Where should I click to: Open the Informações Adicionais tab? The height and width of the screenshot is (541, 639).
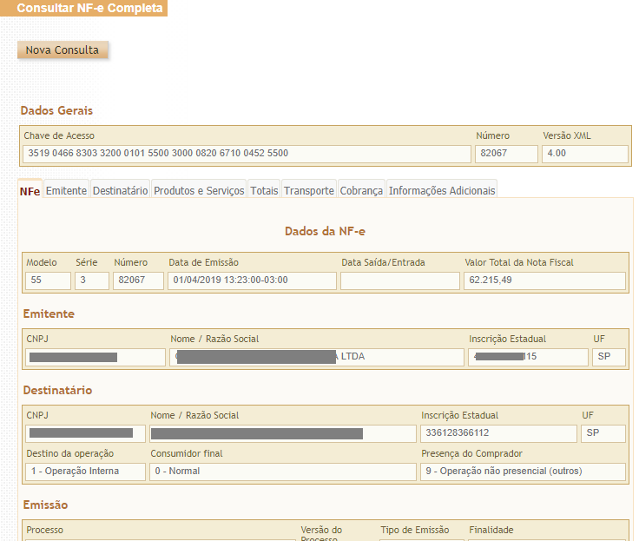click(x=442, y=191)
